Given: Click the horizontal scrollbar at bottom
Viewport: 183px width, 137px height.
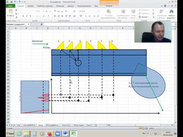Looking at the screenshot, I should [140, 125].
